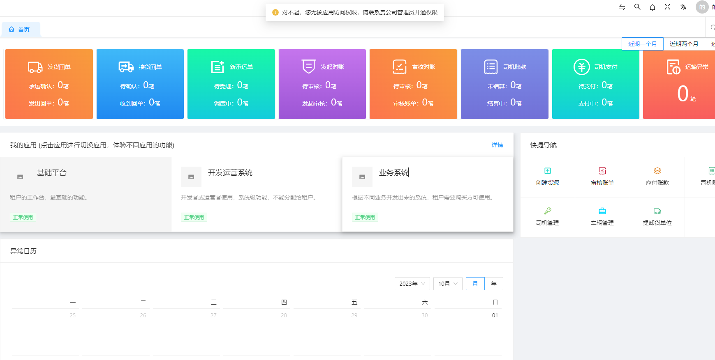Click 承运确认 count in 发货回单 card

(x=49, y=85)
